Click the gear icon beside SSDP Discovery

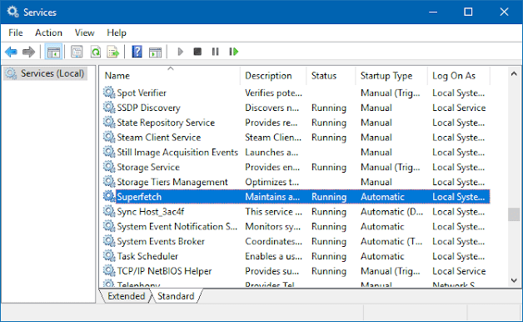109,108
